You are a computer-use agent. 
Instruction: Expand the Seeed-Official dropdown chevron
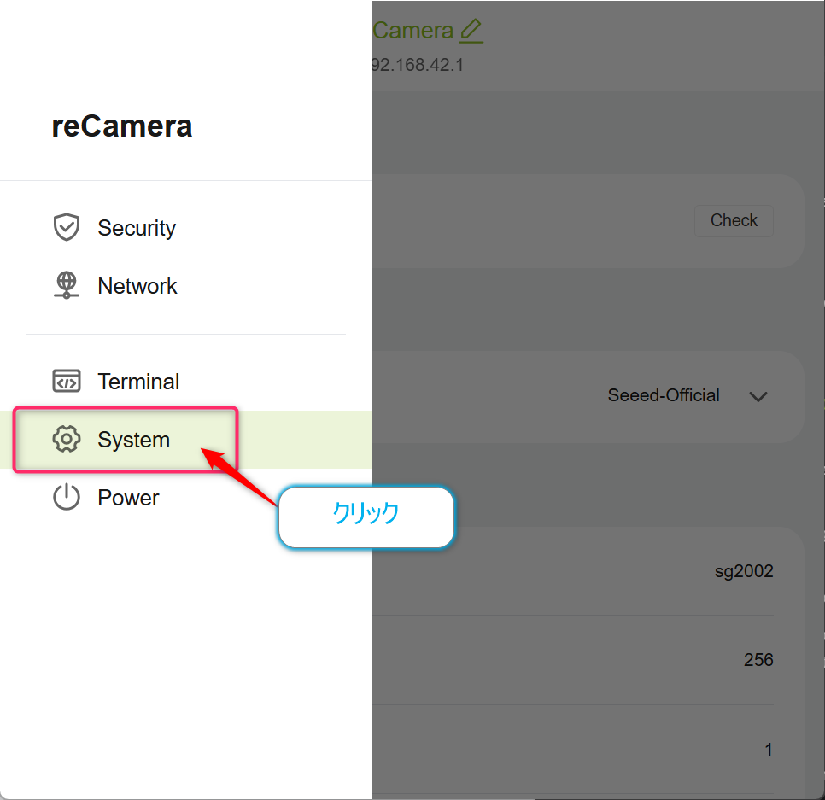pos(758,396)
